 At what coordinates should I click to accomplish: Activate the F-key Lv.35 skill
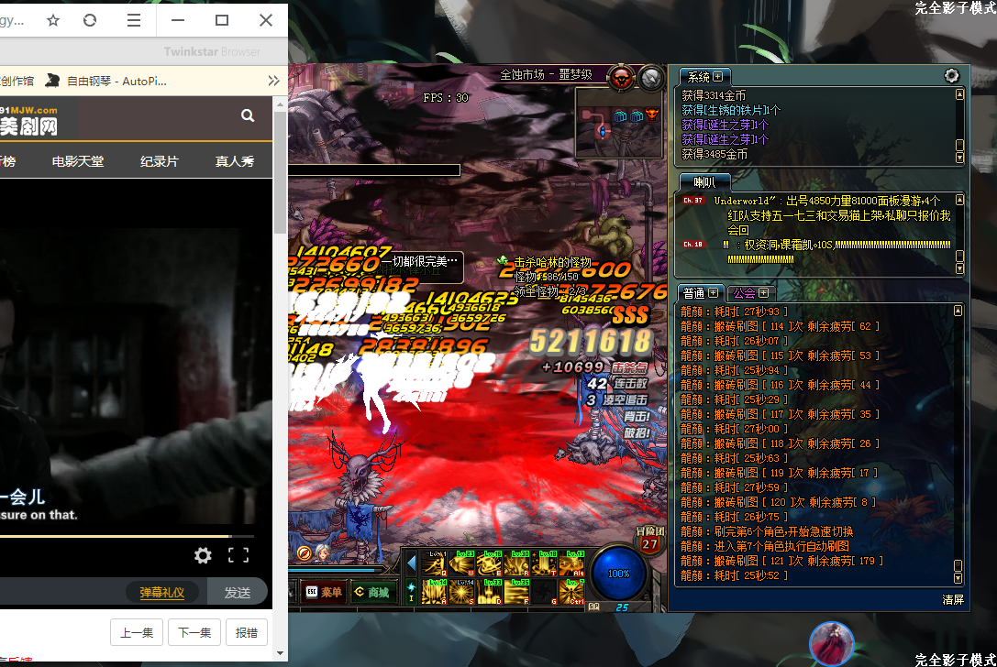point(516,591)
